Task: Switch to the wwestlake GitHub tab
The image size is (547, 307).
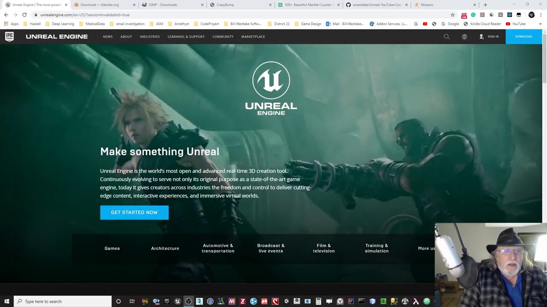Action: point(376,5)
